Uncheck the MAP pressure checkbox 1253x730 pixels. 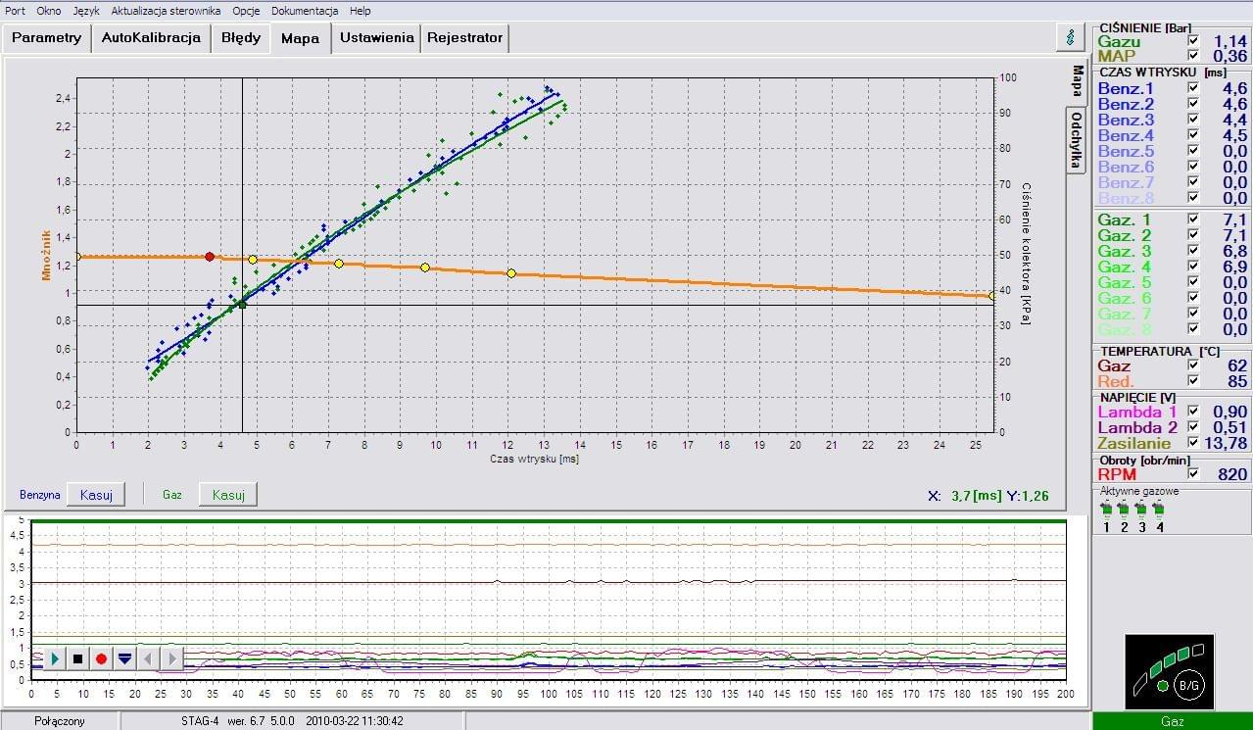(x=1192, y=57)
